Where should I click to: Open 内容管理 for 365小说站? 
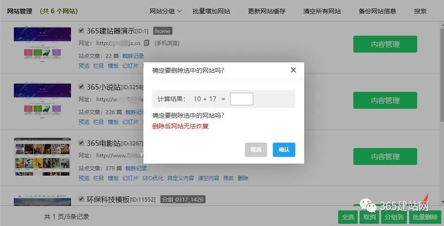[385, 100]
